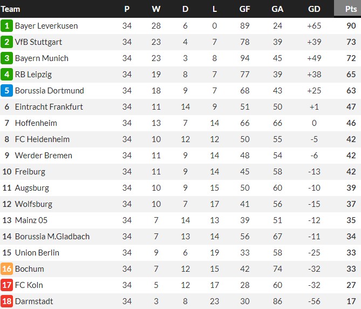The height and width of the screenshot is (309, 361).
Task: Sort by the GF column header
Action: [x=244, y=9]
